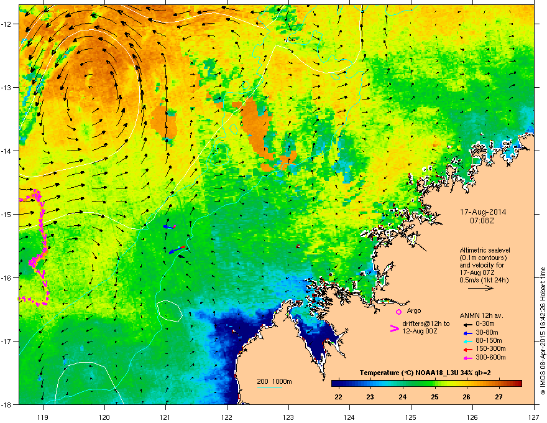Select the cyan 80-150m arrow in legend
Screen dimensions: 547x423
click(x=468, y=342)
